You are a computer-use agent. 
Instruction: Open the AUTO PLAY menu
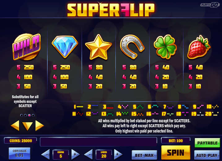[x=207, y=155]
